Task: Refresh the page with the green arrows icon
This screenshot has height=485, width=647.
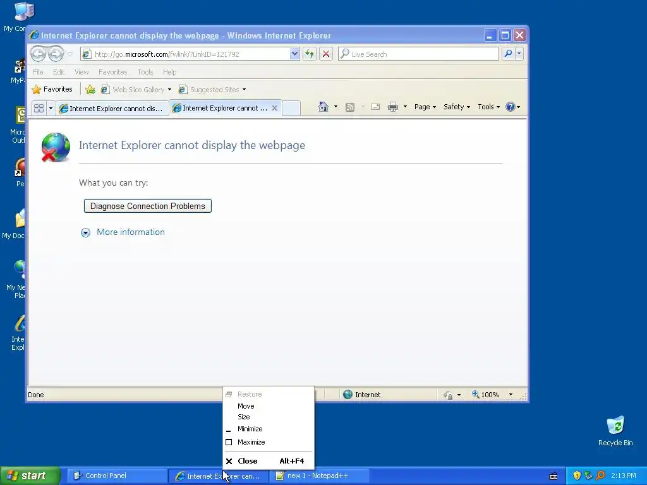Action: pyautogui.click(x=310, y=54)
